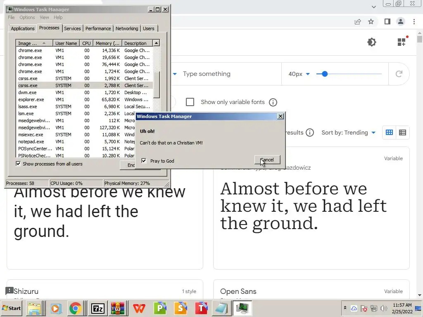Click Cancel in the Uh oh dialog
Viewport: 423px width, 317px height.
[x=267, y=160]
